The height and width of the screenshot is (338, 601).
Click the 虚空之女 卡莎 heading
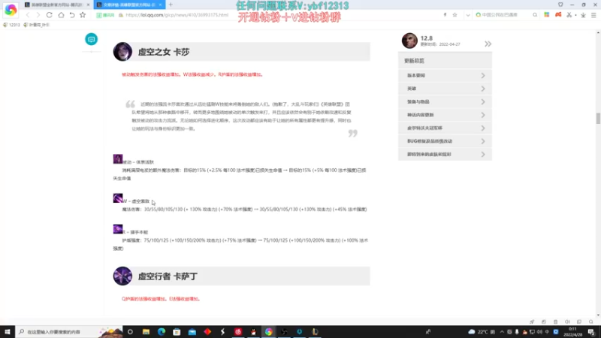tap(164, 52)
